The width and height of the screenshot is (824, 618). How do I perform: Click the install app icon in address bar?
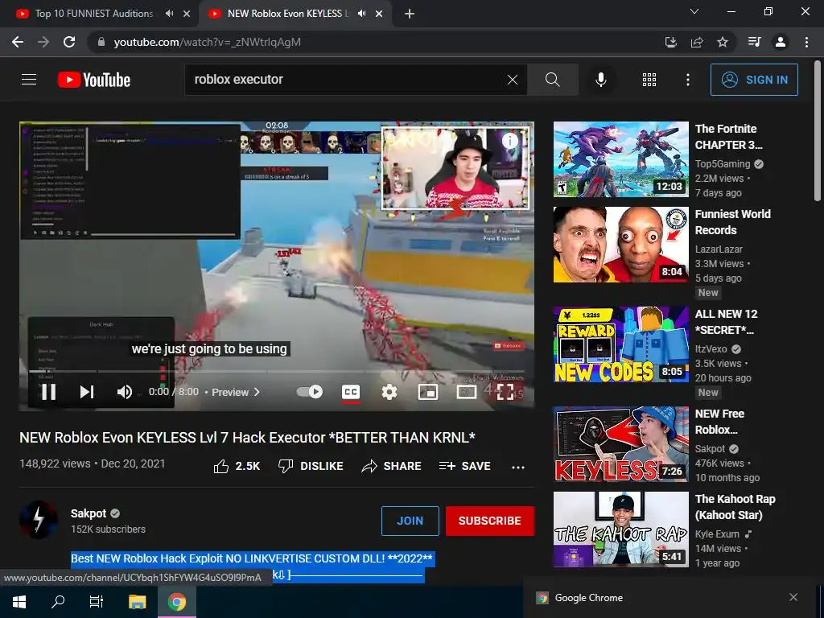pos(670,42)
